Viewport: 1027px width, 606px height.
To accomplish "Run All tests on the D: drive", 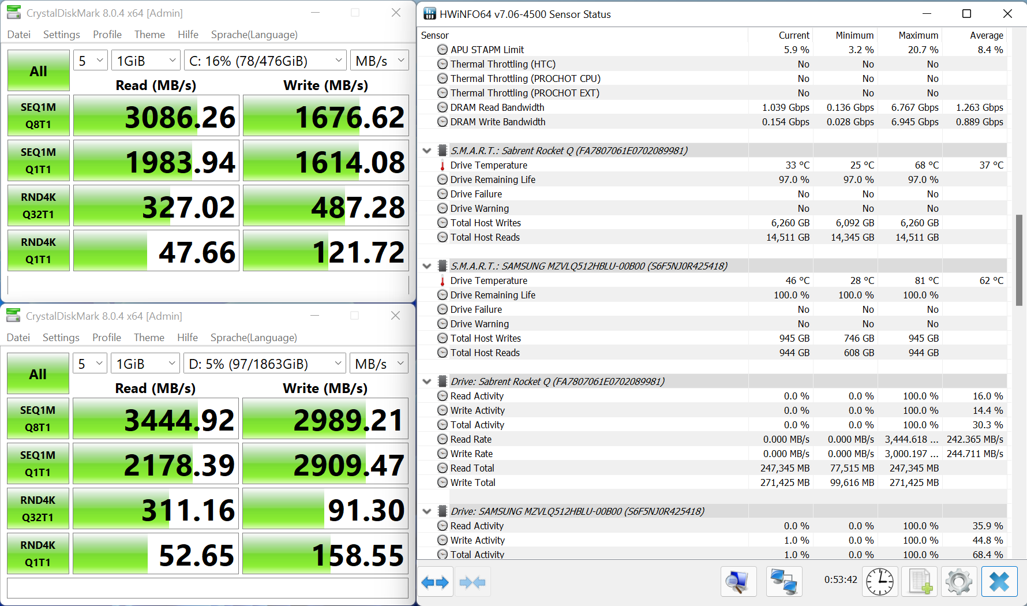I will [38, 374].
